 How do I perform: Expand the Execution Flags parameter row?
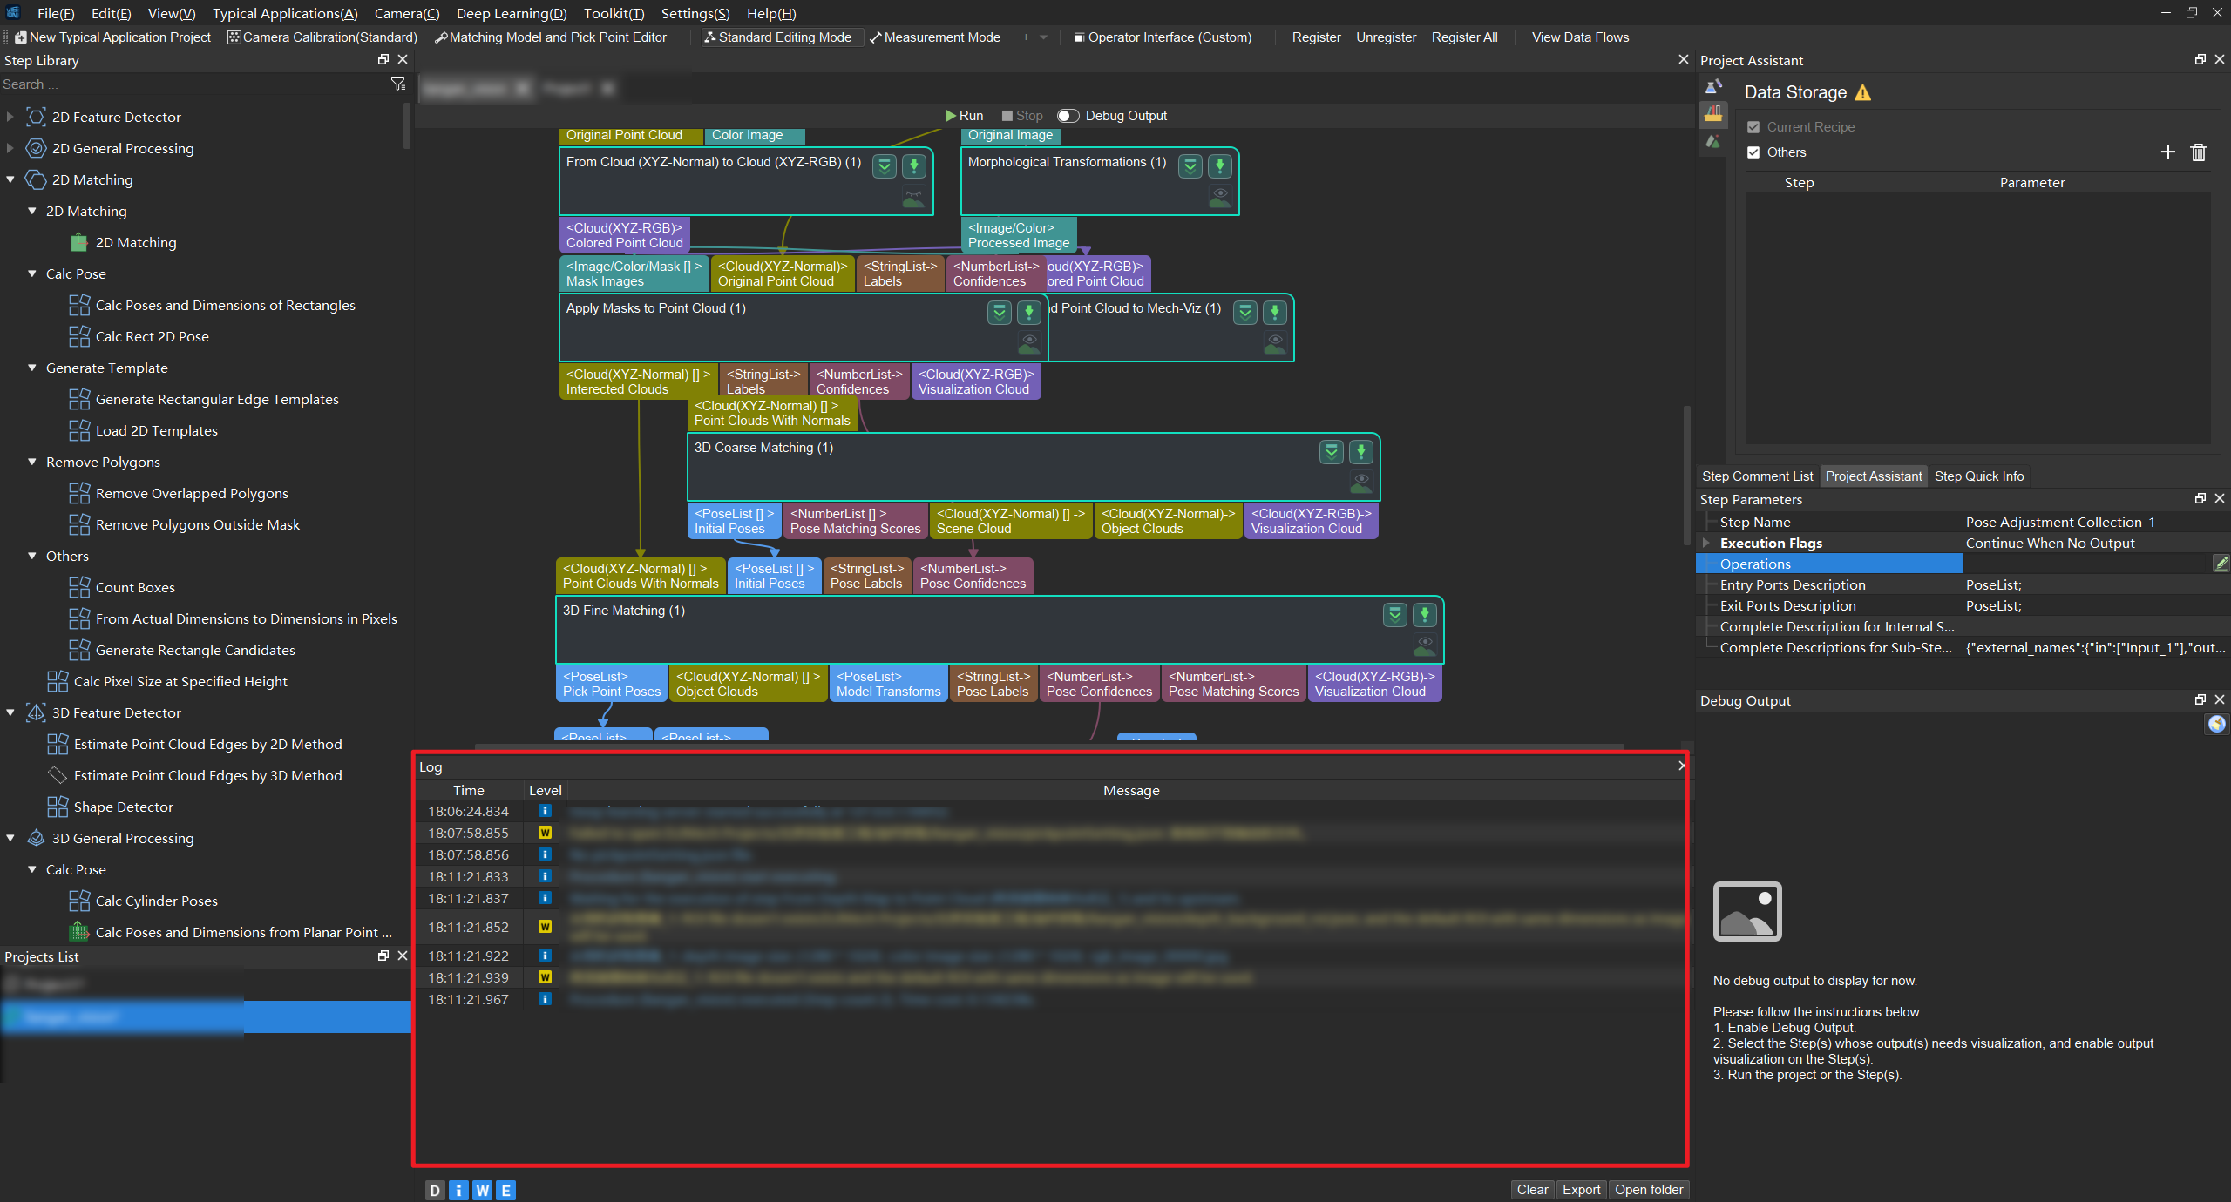point(1706,543)
